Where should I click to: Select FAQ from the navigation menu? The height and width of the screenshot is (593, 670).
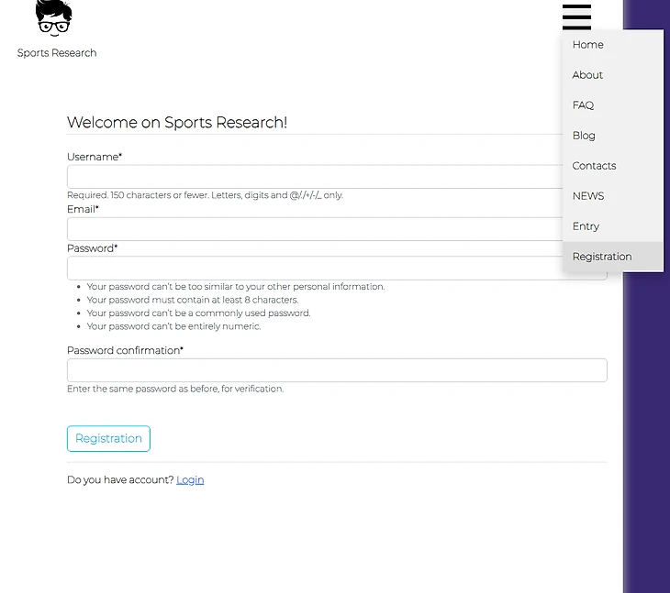583,105
